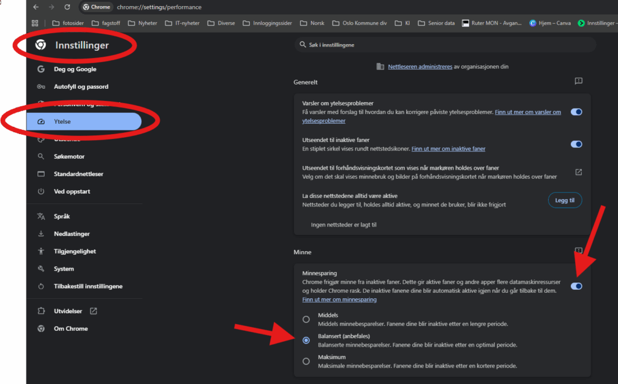
Task: Click the browser reload icon
Action: pyautogui.click(x=67, y=7)
